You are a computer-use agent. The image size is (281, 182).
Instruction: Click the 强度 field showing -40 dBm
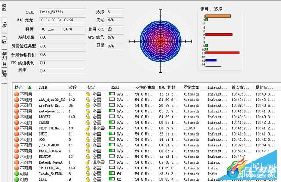pos(50,29)
